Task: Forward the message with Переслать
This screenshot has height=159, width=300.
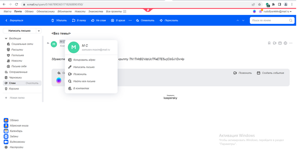Action: (x=169, y=21)
